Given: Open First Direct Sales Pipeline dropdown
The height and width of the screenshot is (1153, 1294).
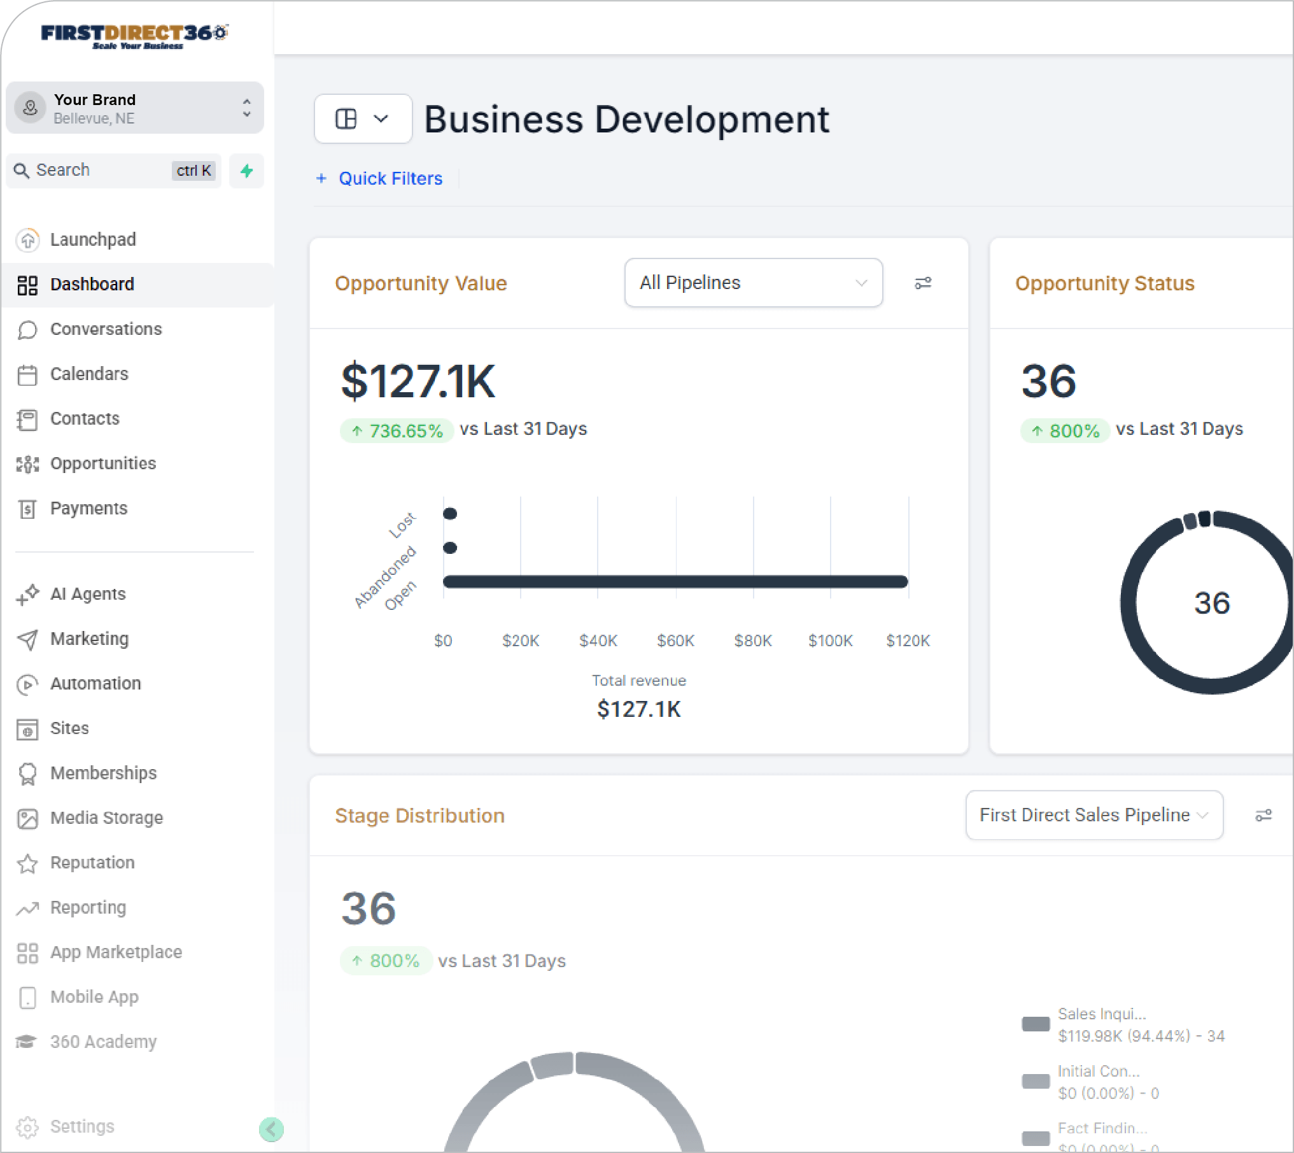Looking at the screenshot, I should point(1094,816).
